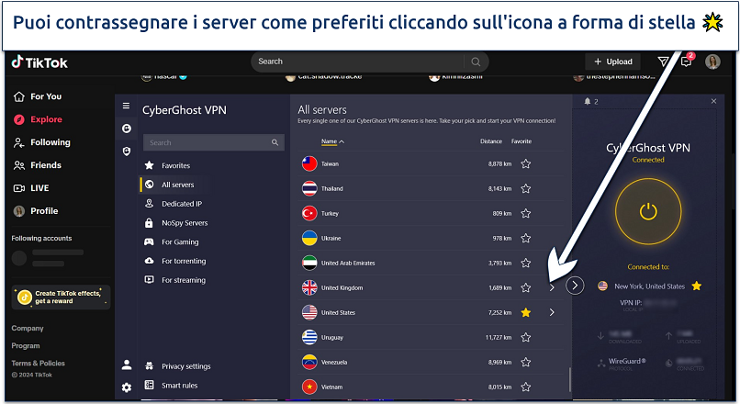740x404 pixels.
Task: Select For streaming in sidebar
Action: click(183, 280)
